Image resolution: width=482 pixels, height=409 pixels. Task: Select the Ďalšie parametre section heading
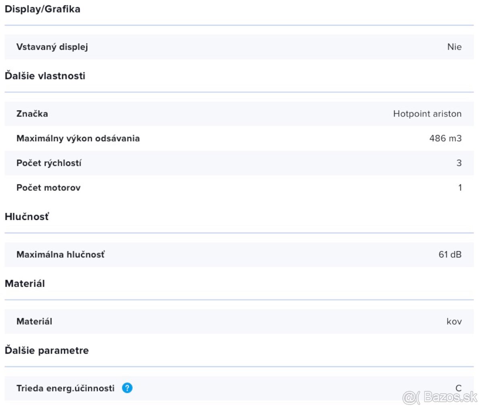coord(47,350)
